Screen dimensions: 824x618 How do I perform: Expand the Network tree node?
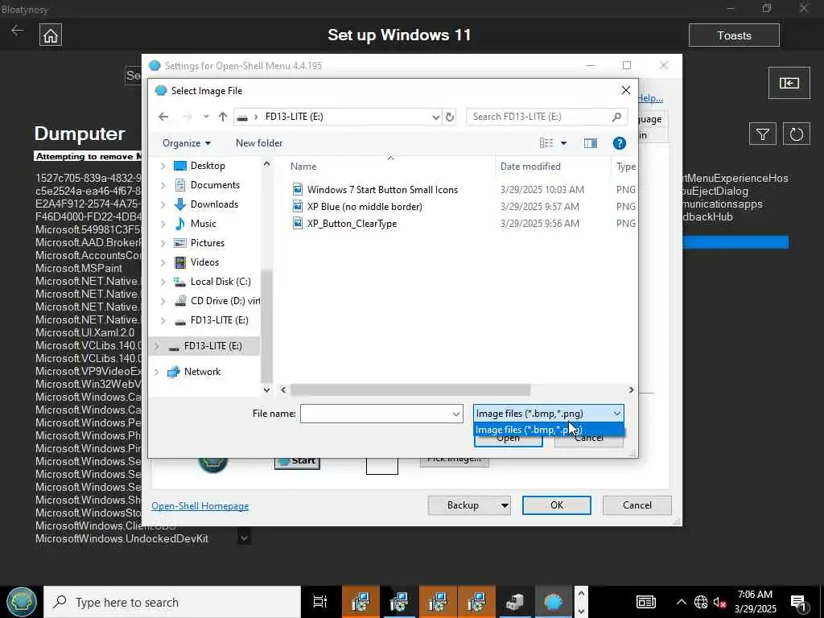point(157,372)
